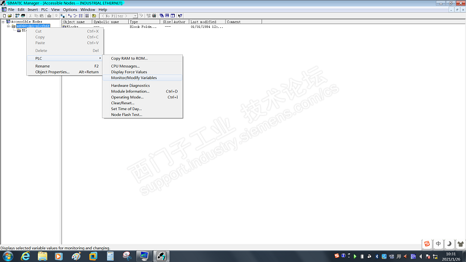Click the Bluetooth icon in system tray
Screen dimensions: 466x262
coord(377,256)
